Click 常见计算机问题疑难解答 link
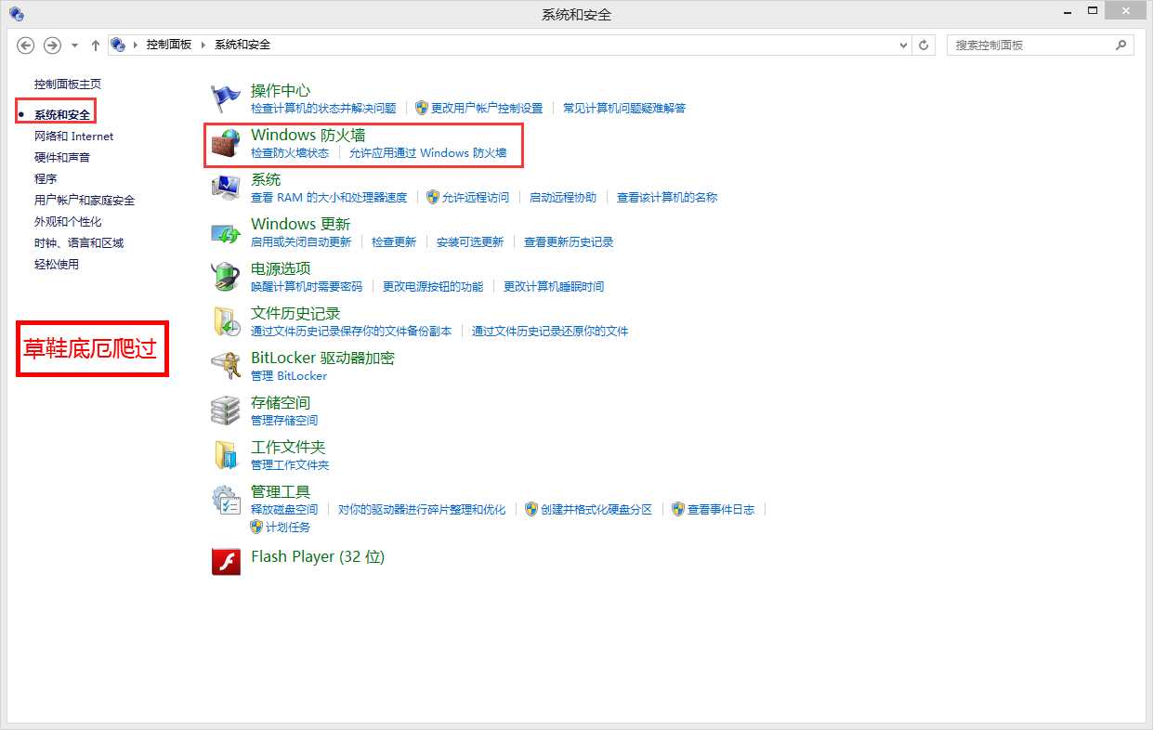The image size is (1153, 730). pos(624,108)
